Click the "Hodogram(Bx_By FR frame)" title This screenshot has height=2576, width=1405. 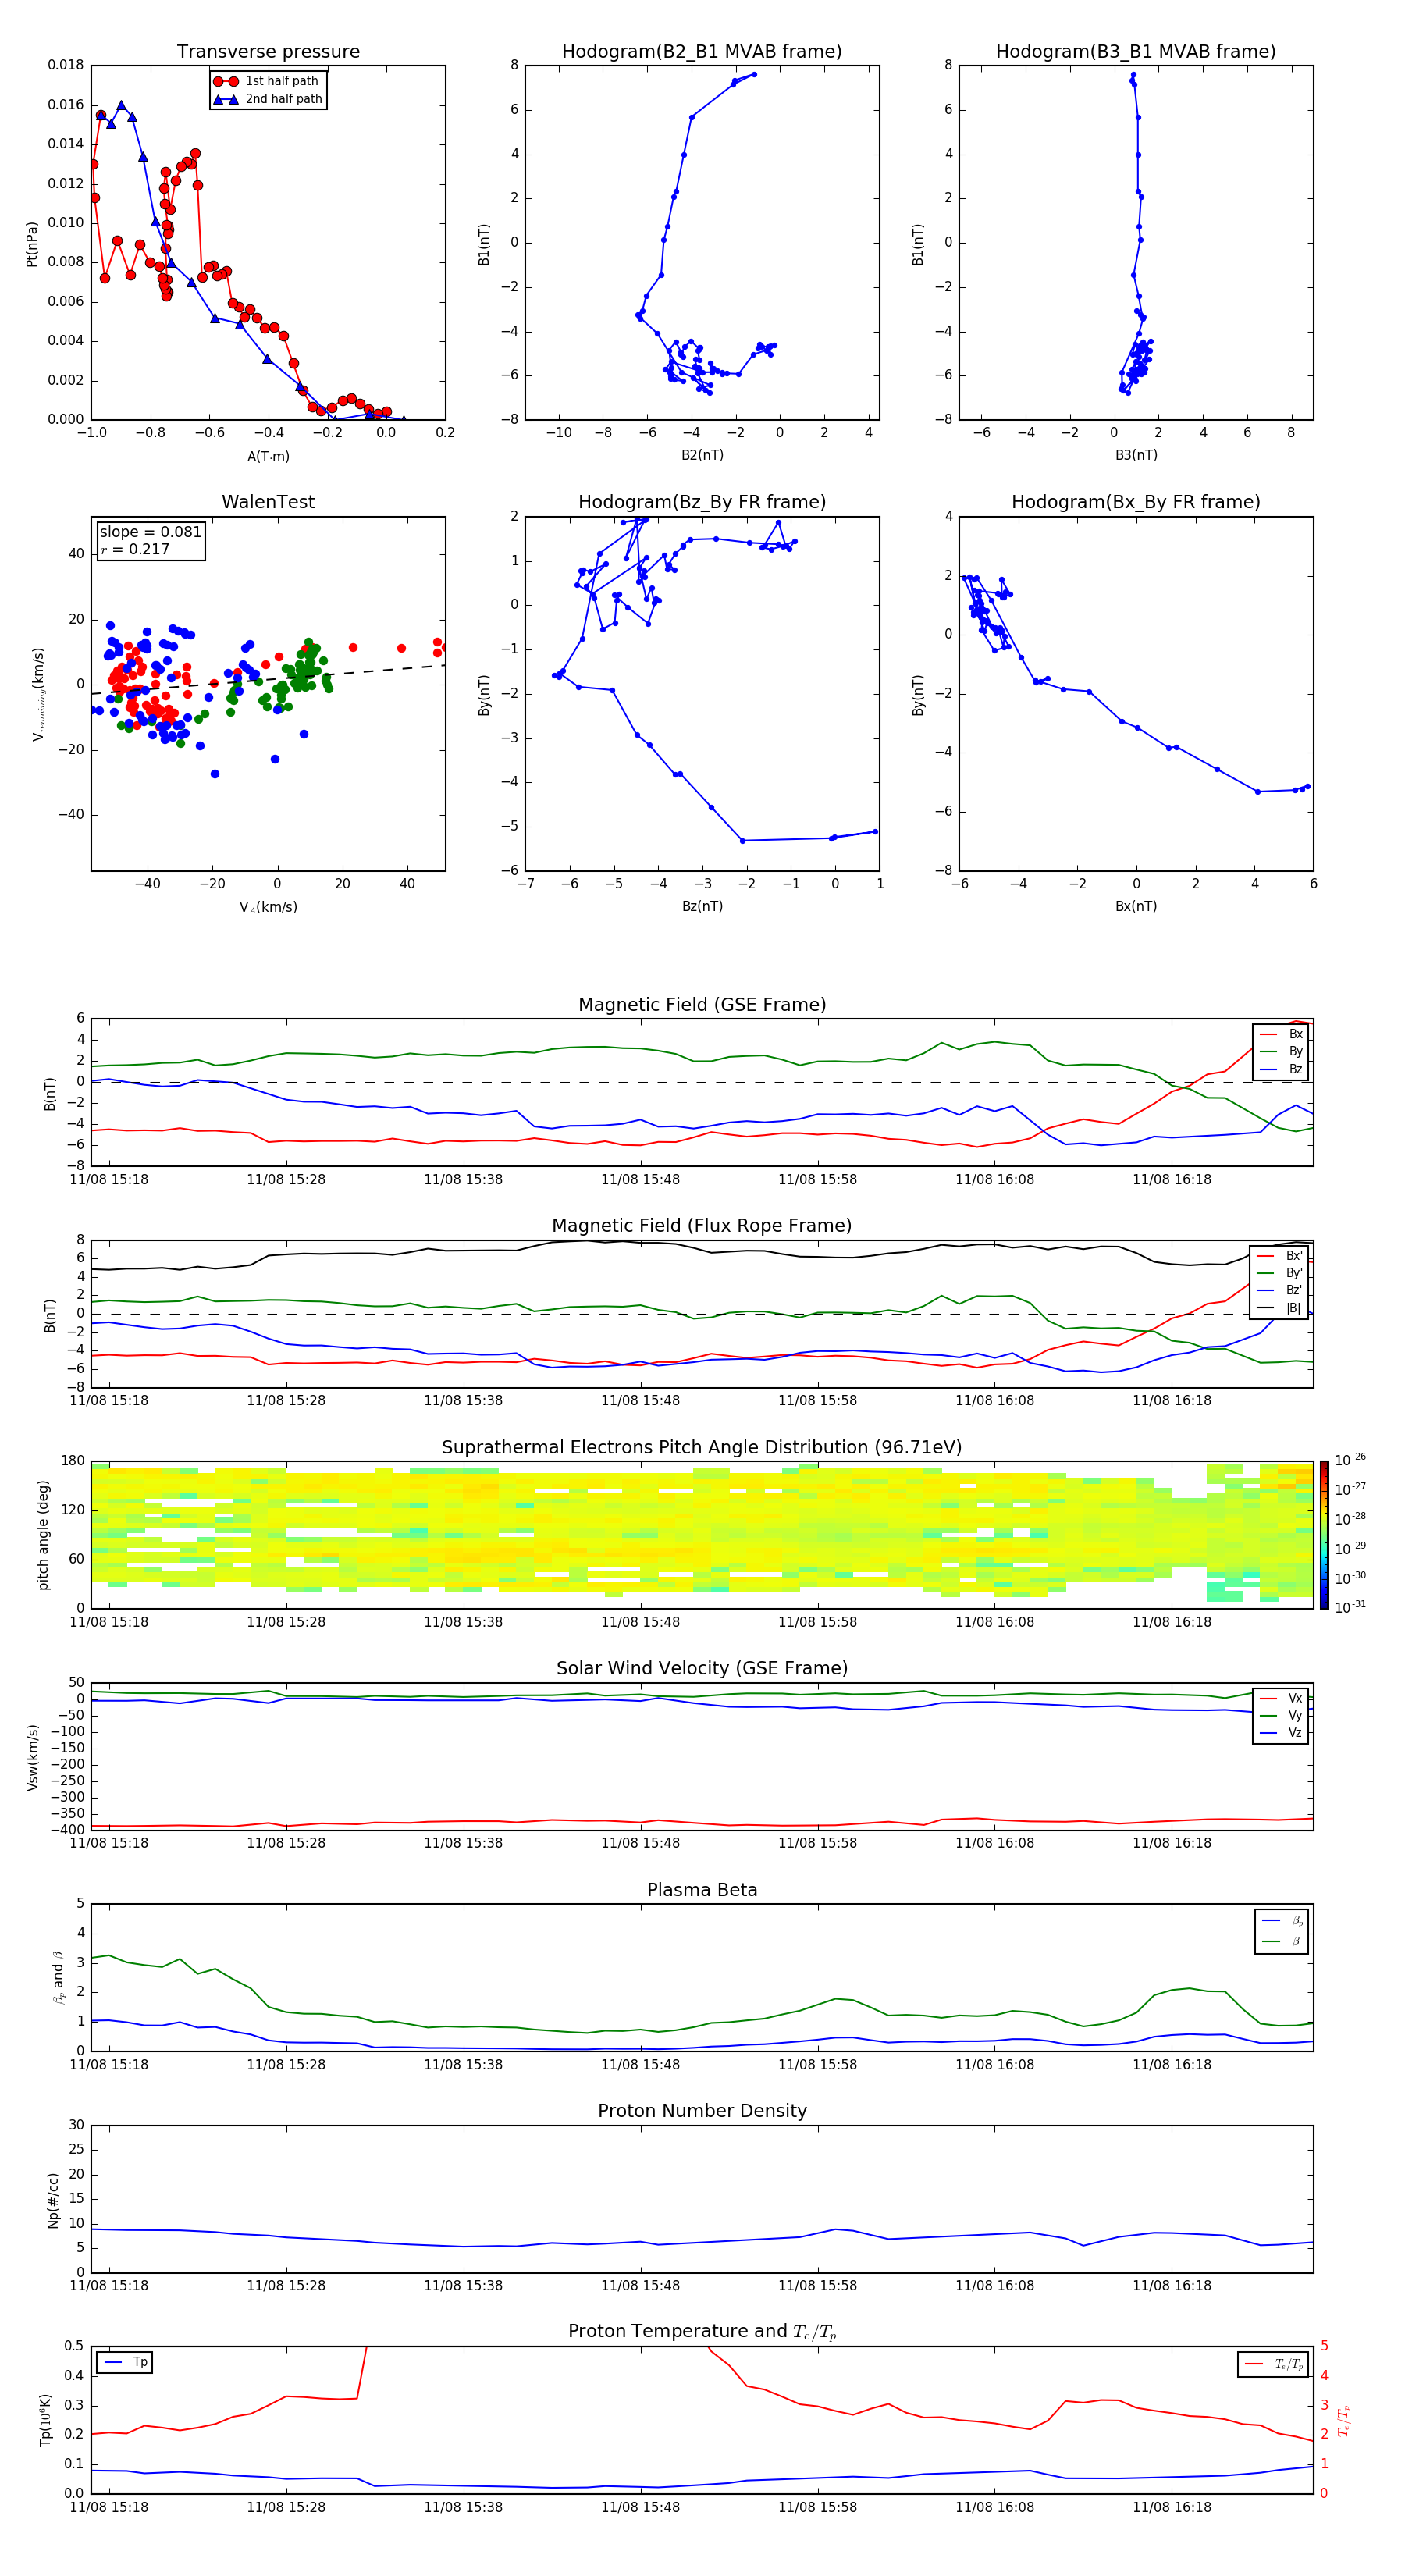pos(1136,502)
